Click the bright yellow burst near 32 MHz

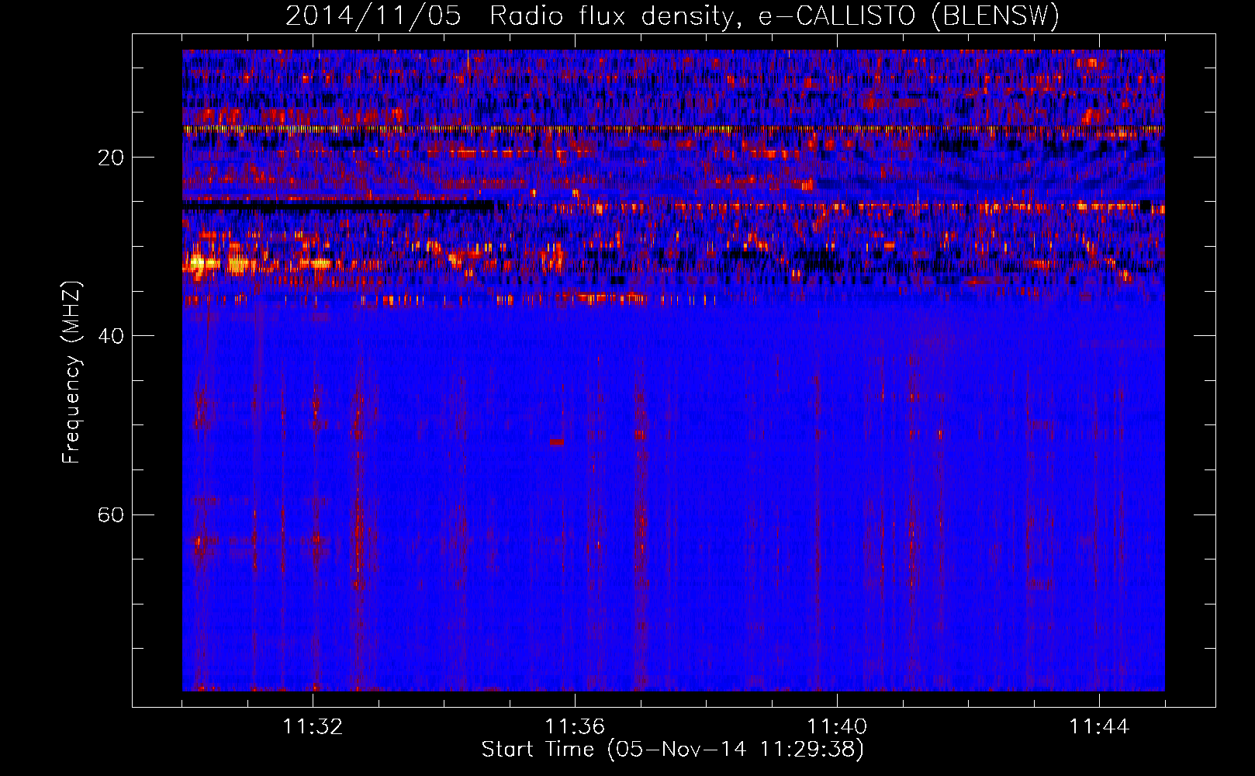tap(203, 264)
